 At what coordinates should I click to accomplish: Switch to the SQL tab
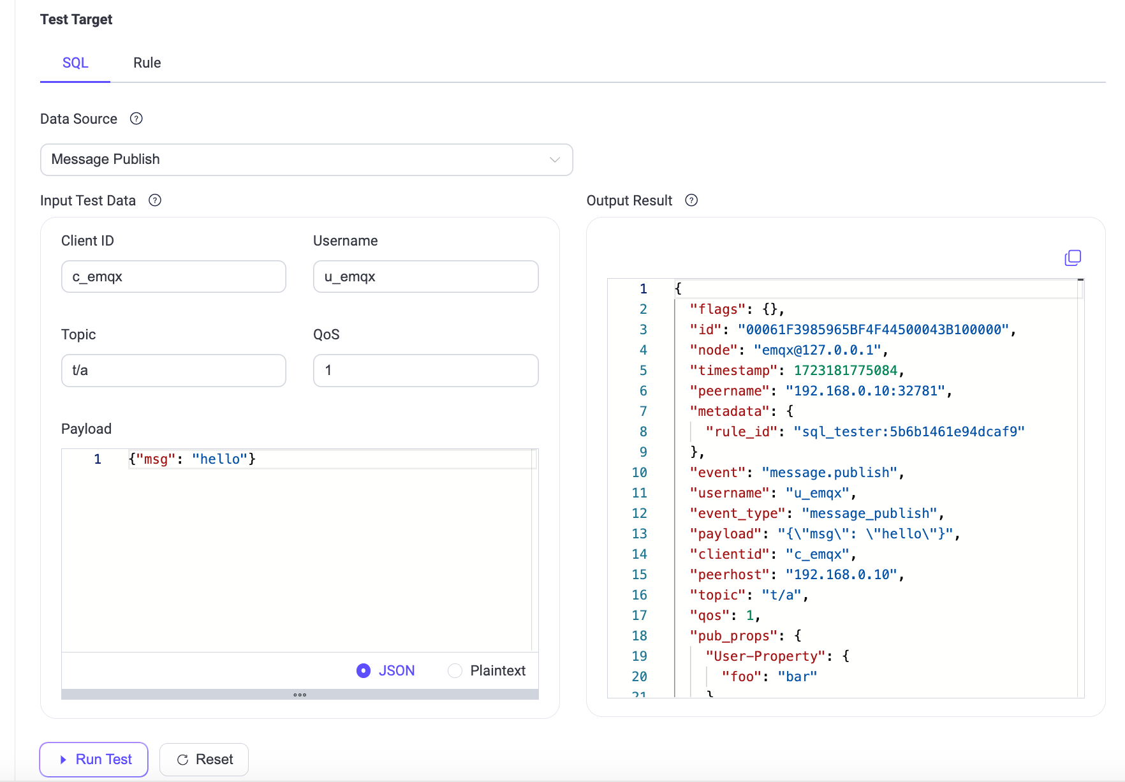pyautogui.click(x=75, y=63)
